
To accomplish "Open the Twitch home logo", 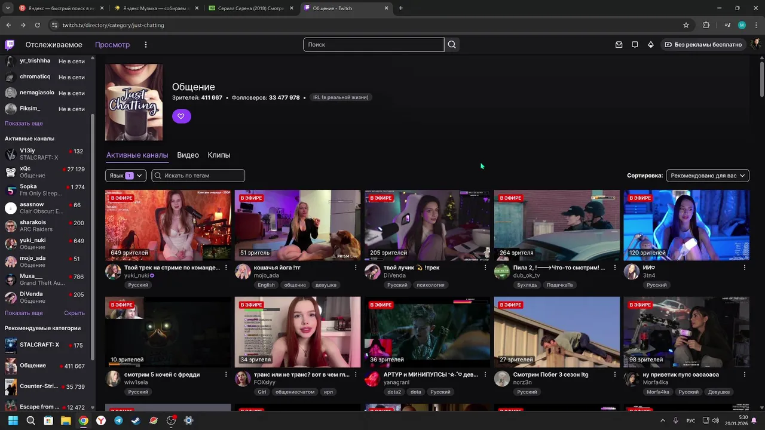I will (10, 45).
